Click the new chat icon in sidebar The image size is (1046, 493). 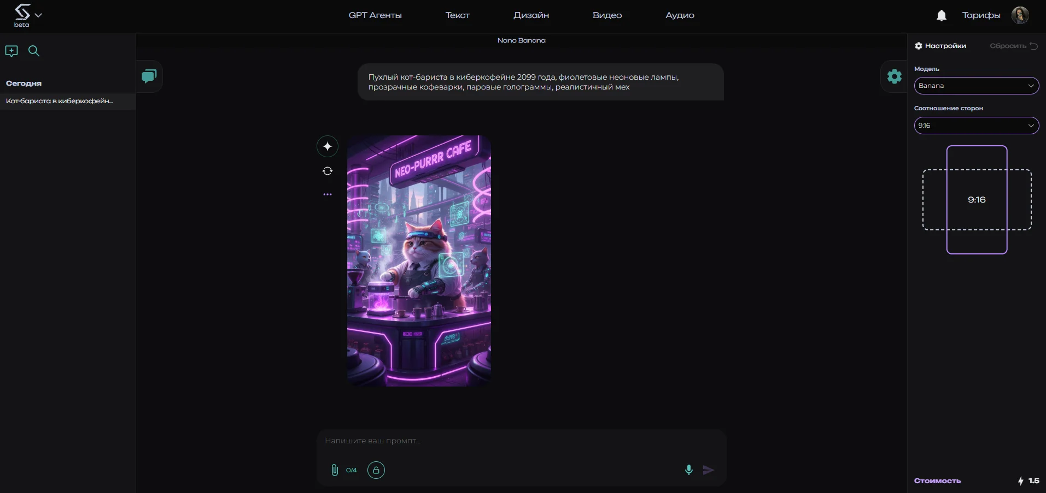pos(11,51)
